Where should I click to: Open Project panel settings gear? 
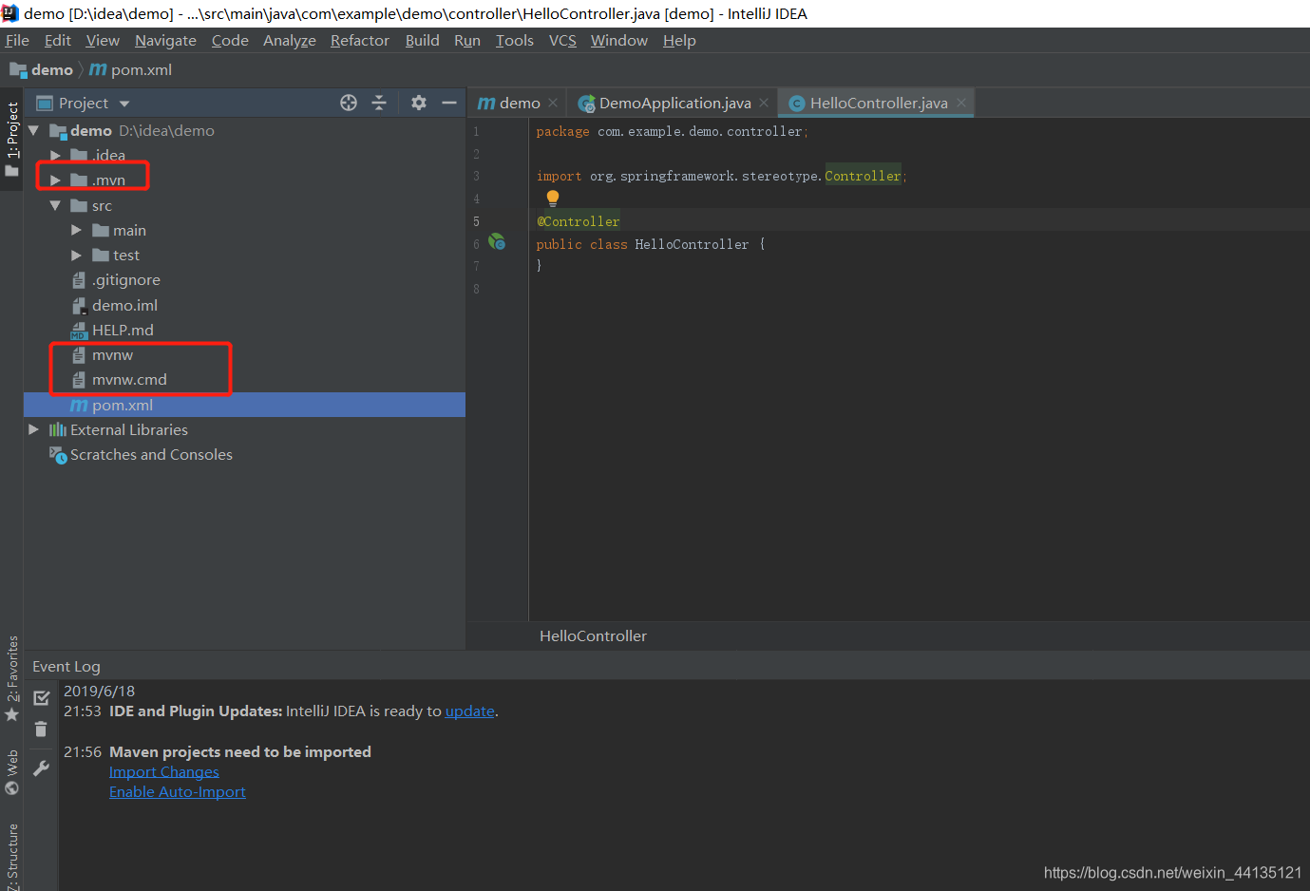[x=418, y=103]
